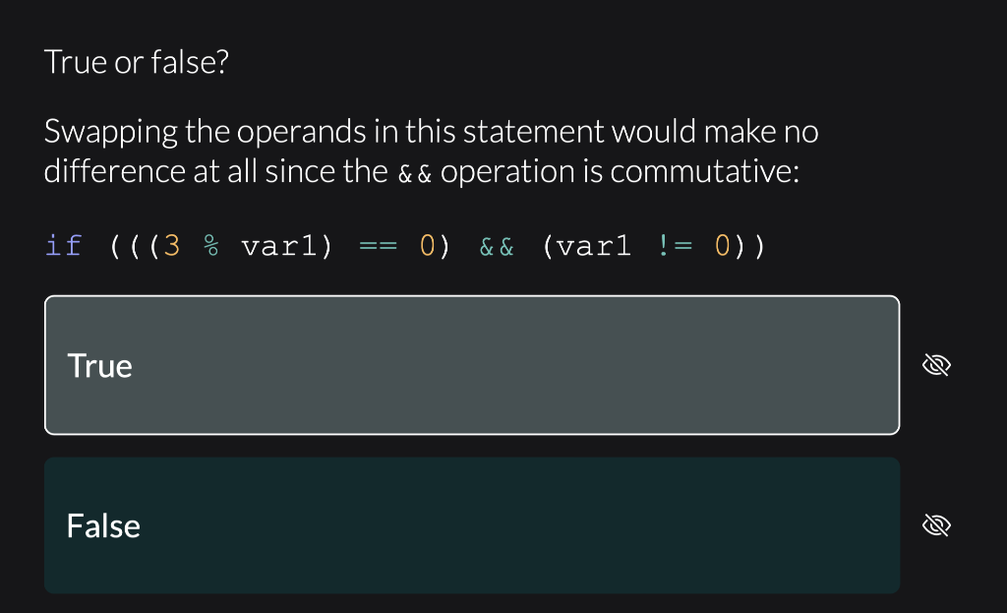This screenshot has width=1007, height=613.
Task: Click the == comparison operator in the code
Action: click(379, 245)
